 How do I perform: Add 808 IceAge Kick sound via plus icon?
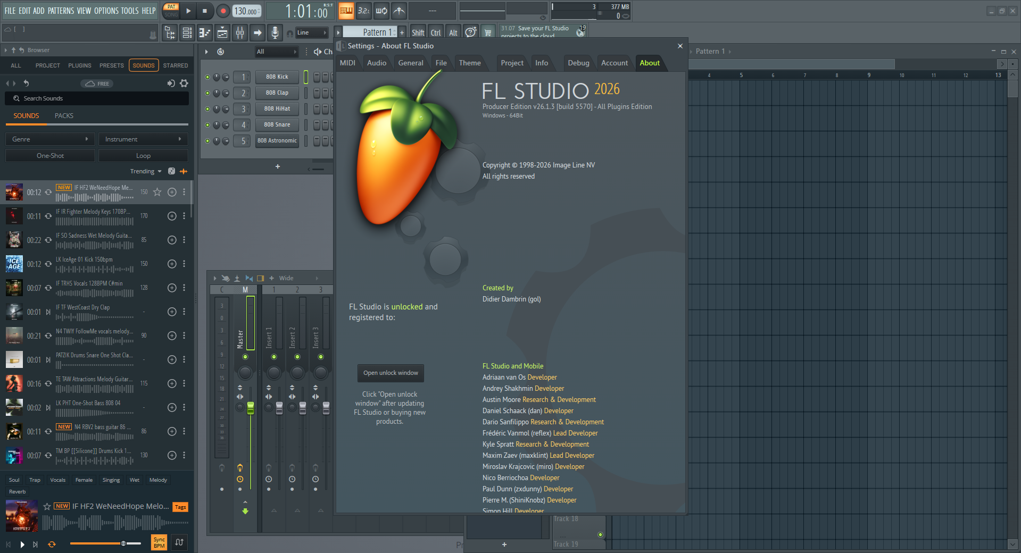172,264
